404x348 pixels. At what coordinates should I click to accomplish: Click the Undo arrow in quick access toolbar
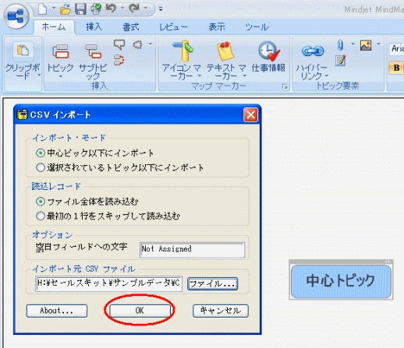111,9
